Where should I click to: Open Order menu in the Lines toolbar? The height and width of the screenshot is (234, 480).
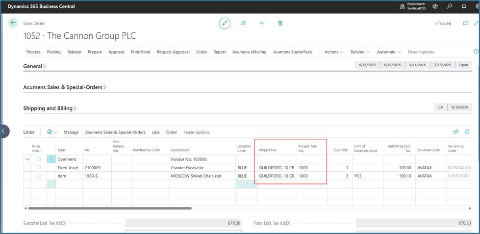(x=172, y=132)
